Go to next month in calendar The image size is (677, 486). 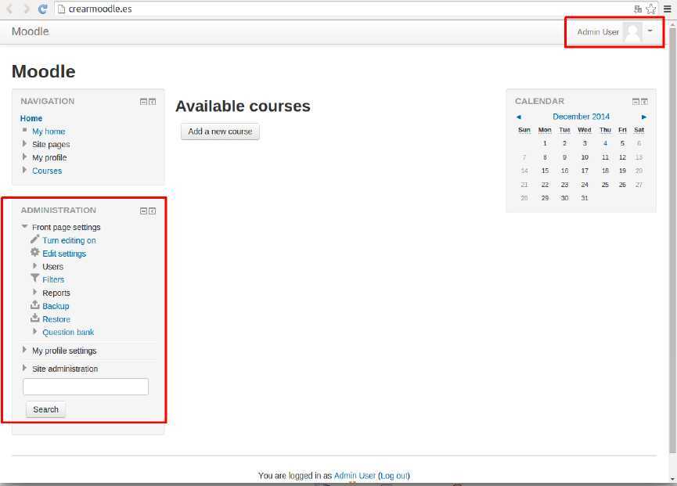coord(644,117)
